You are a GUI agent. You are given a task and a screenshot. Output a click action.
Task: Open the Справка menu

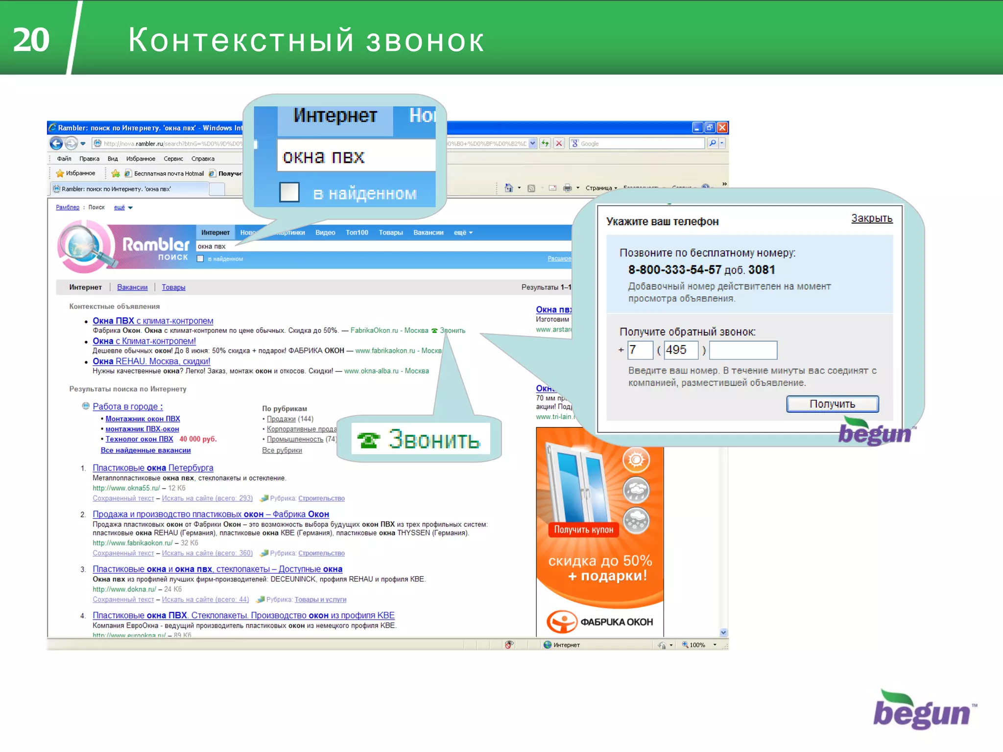(203, 159)
